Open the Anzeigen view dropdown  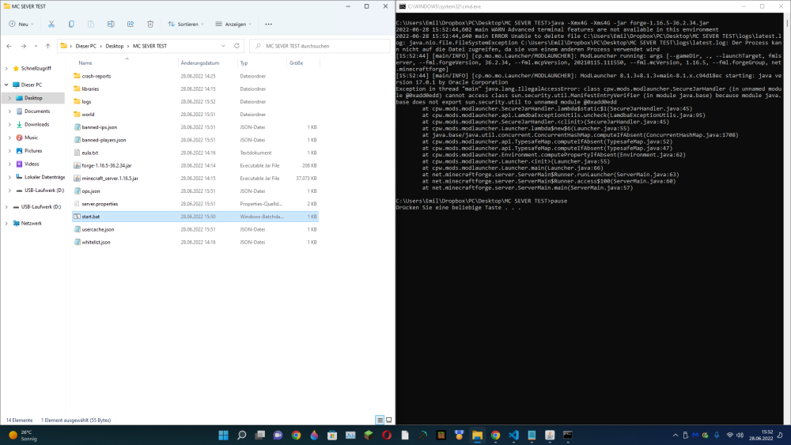233,25
